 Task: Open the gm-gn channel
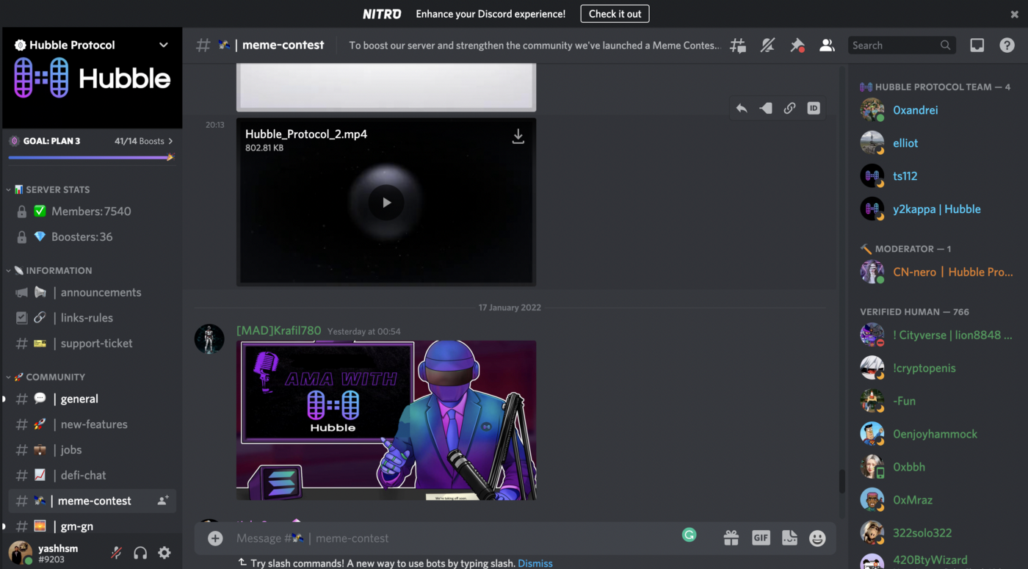(92, 526)
